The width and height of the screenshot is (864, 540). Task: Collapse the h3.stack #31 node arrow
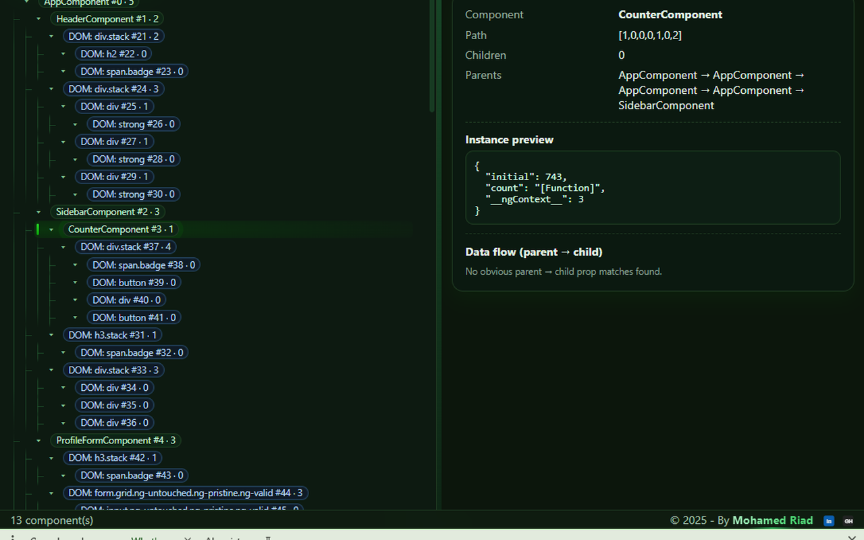51,335
